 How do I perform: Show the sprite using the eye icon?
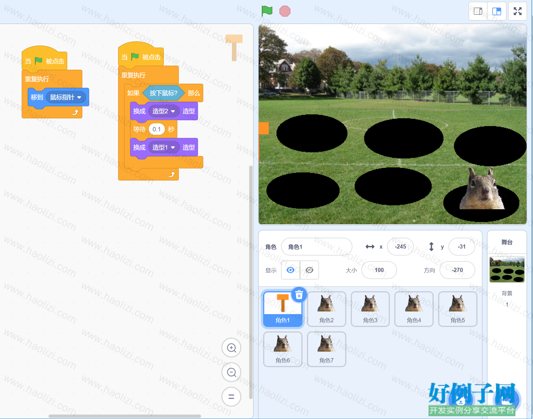(290, 270)
